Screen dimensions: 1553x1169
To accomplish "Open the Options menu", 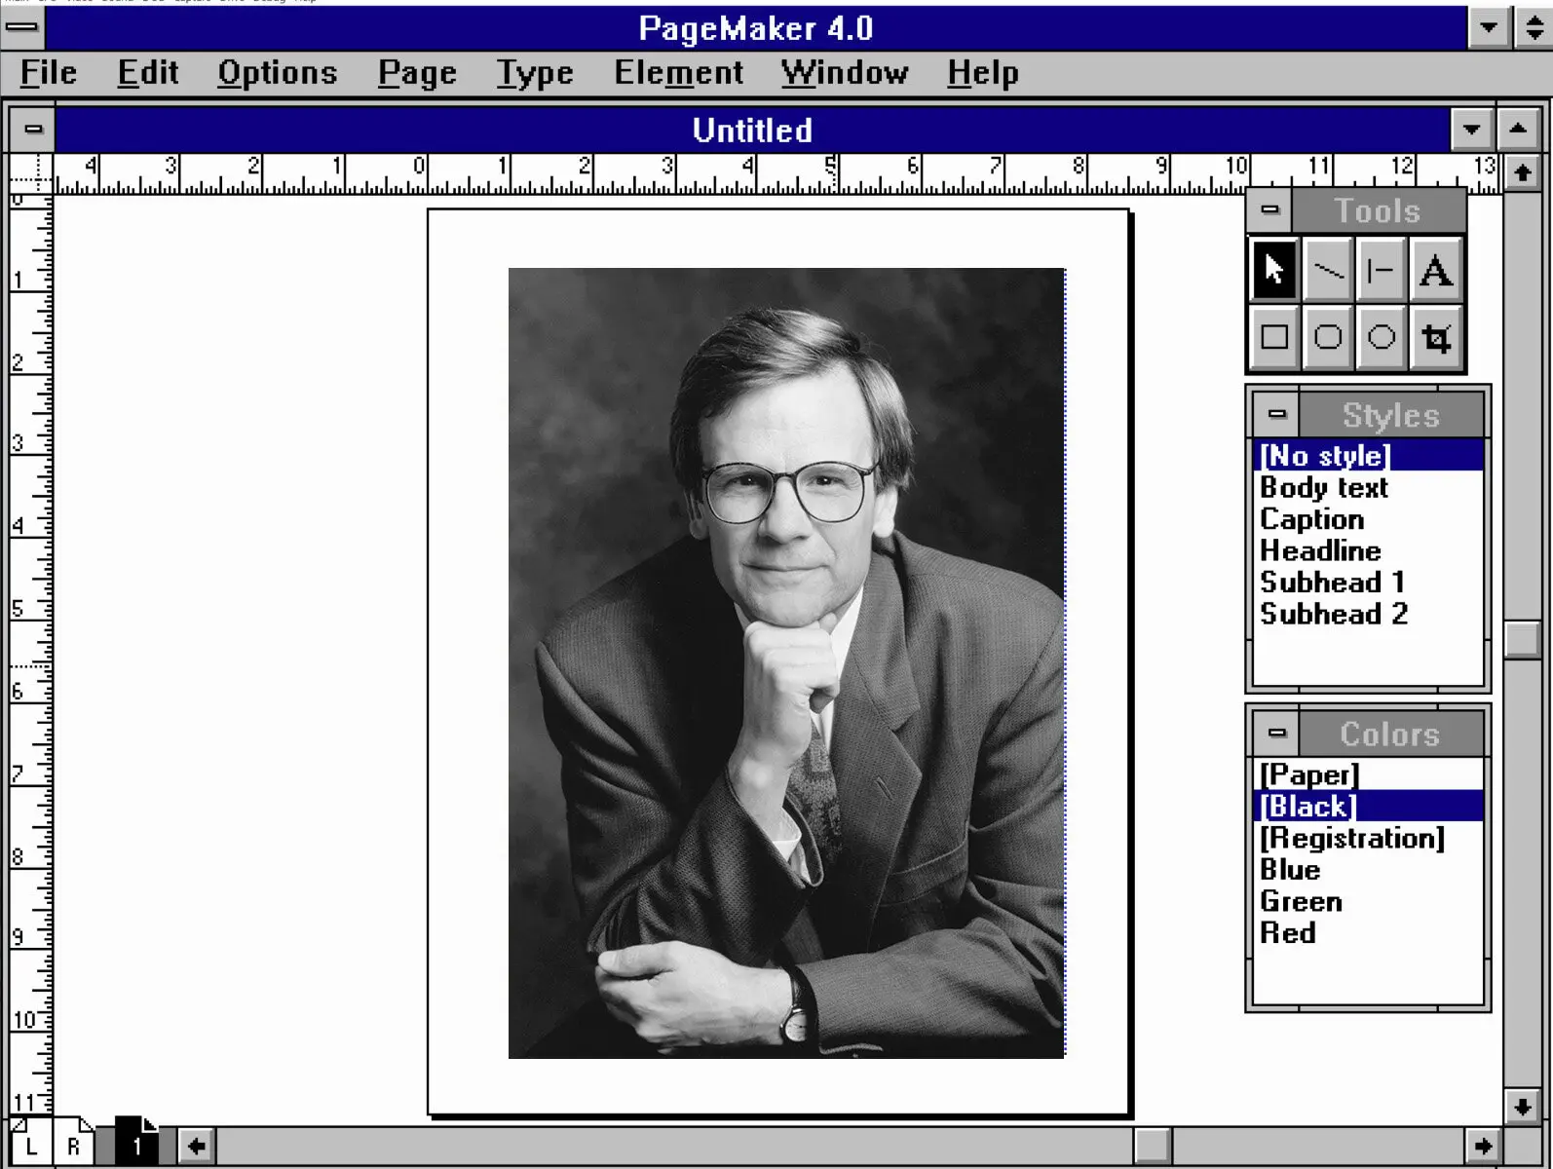I will pos(278,73).
